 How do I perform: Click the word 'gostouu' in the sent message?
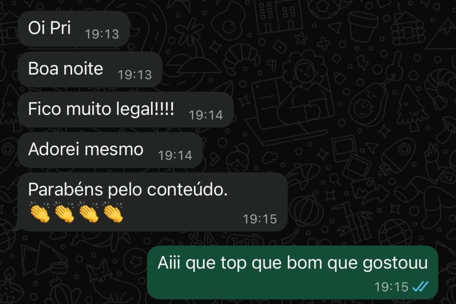[395, 264]
